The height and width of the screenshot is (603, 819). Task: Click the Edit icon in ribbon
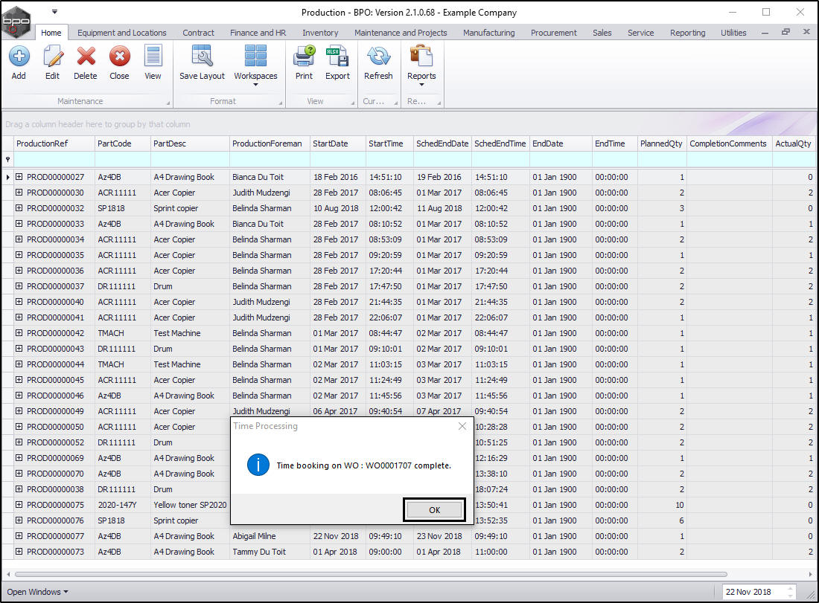(x=52, y=57)
